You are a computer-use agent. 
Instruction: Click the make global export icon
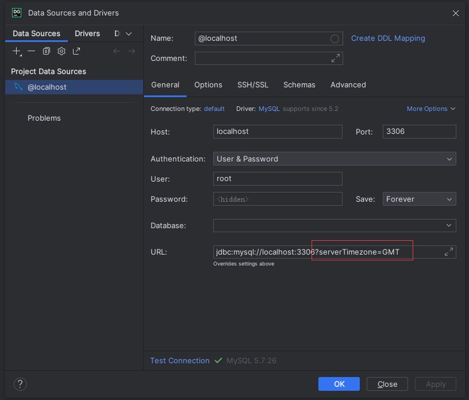pyautogui.click(x=76, y=52)
